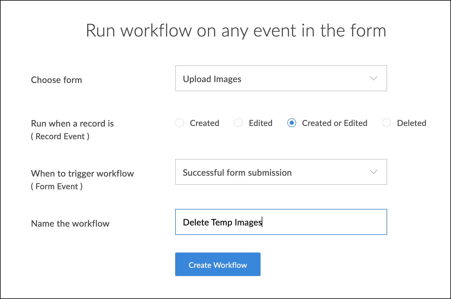The image size is (451, 299).
Task: Click the 'Deleted' option label text
Action: coord(411,123)
